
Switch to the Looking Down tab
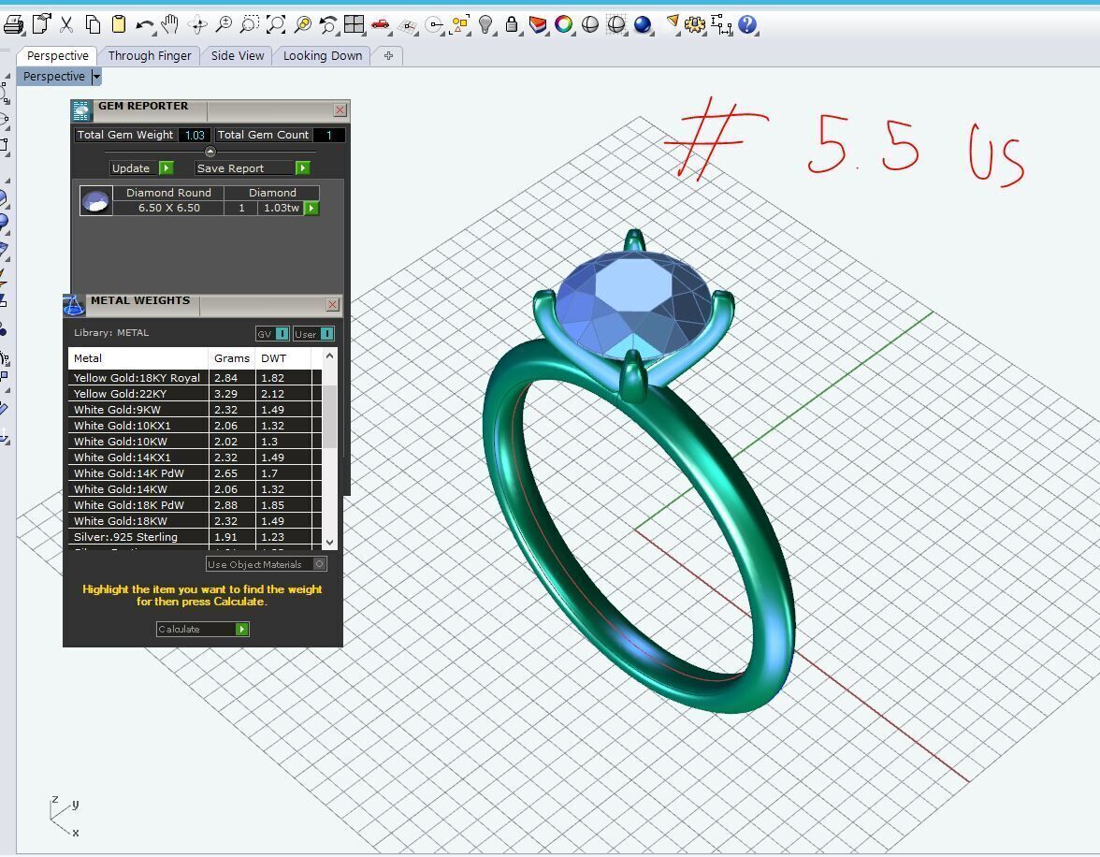pyautogui.click(x=323, y=55)
